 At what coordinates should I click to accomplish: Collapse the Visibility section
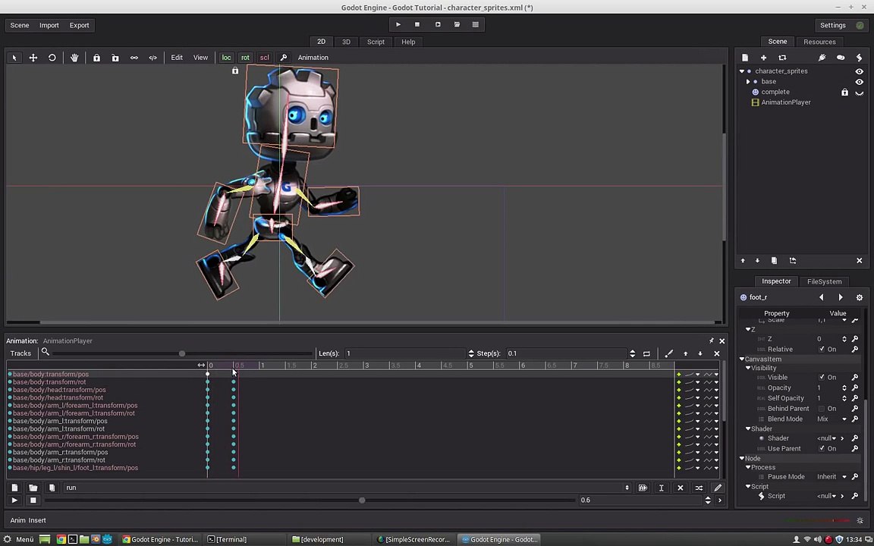click(748, 369)
